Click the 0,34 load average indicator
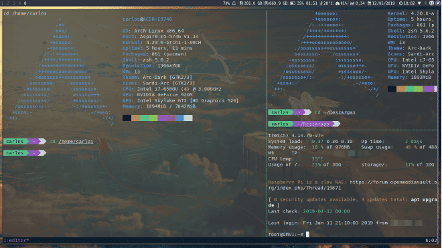The image size is (442, 248). pos(358,3)
